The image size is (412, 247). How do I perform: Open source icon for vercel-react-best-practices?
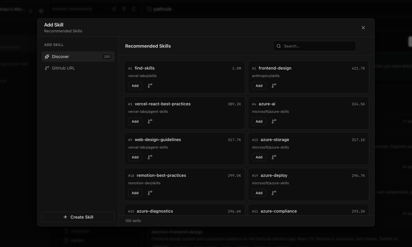click(x=150, y=122)
